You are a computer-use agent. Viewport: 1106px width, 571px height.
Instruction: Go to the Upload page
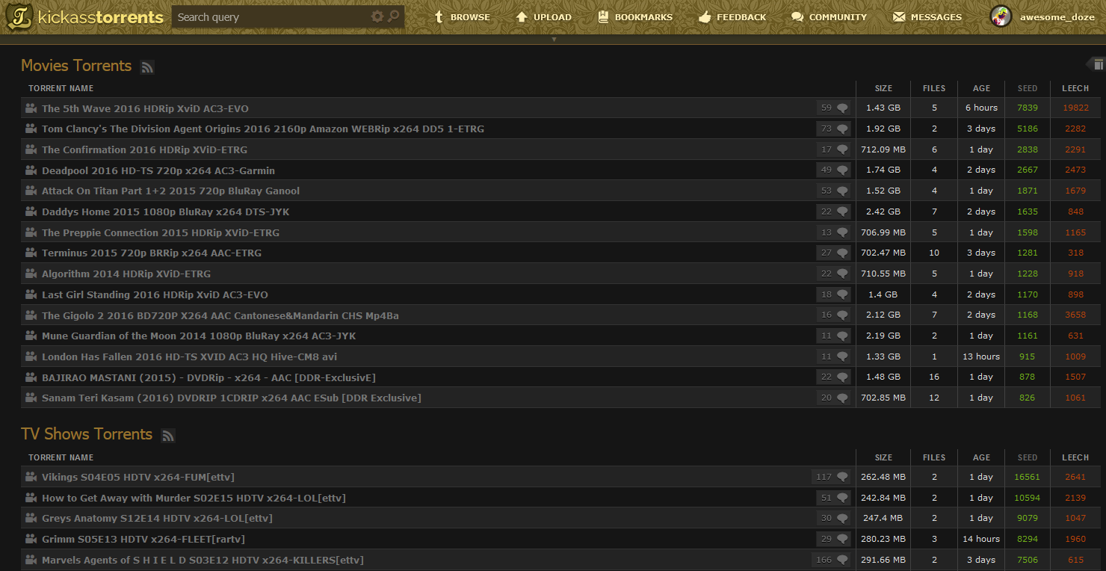click(543, 17)
